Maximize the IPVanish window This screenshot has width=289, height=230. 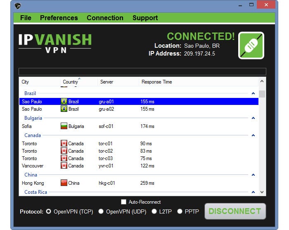251,5
